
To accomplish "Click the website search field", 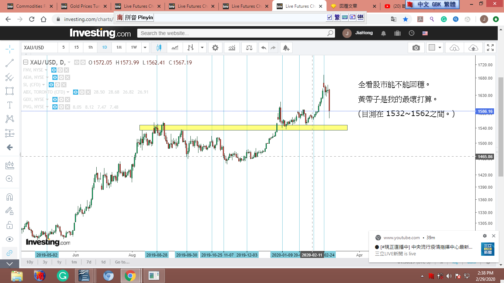I will [232, 33].
